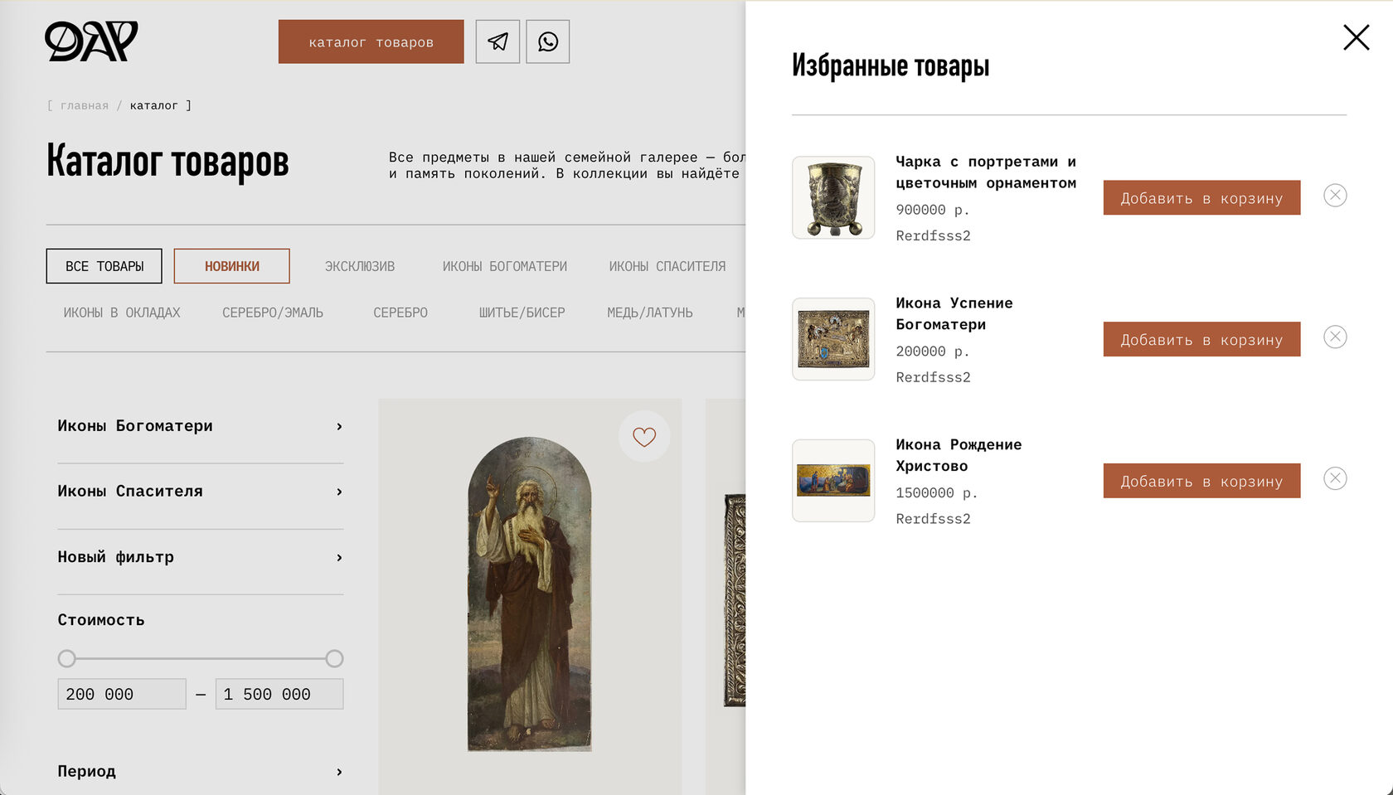Toggle favorite heart on the saint icon card
1393x795 pixels.
click(x=644, y=436)
